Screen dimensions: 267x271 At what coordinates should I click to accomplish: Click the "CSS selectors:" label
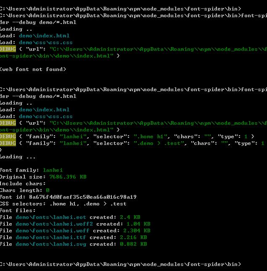(x=23, y=204)
